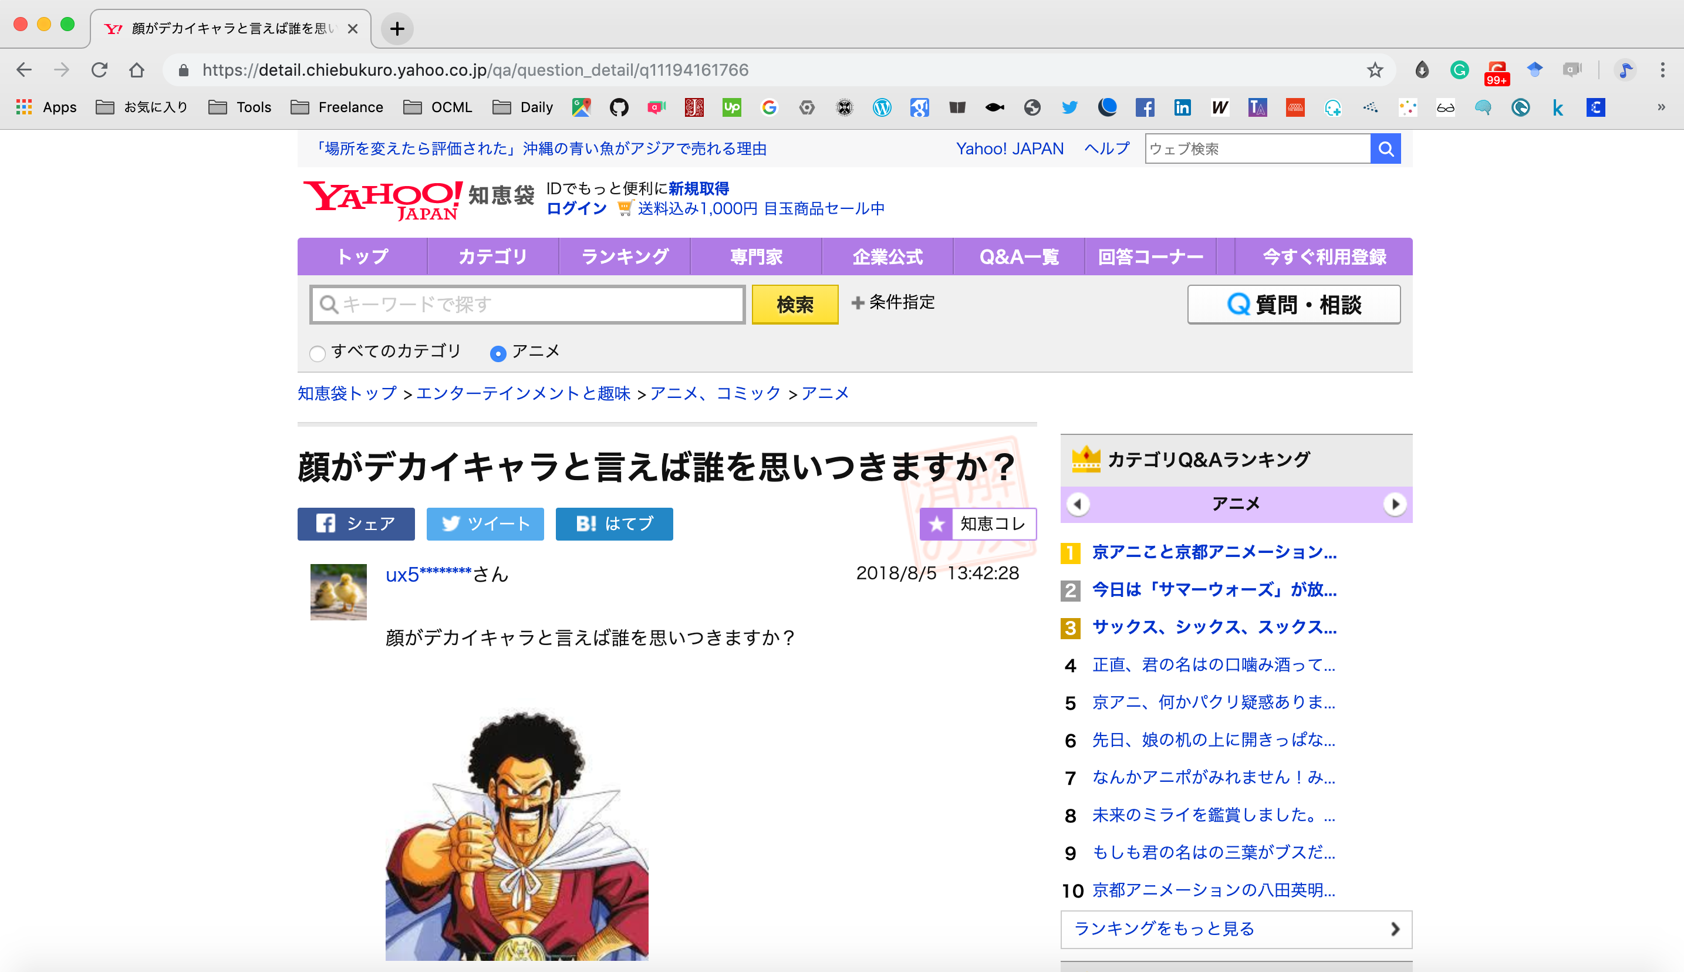The image size is (1684, 972).
Task: Select the アニメ radio button
Action: coord(498,353)
